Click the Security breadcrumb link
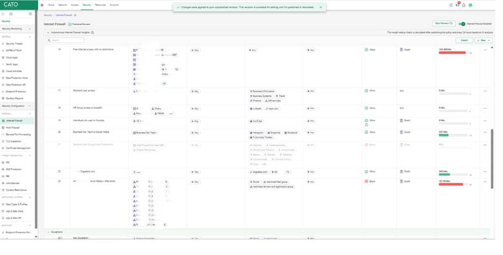503x255 pixels. click(48, 15)
